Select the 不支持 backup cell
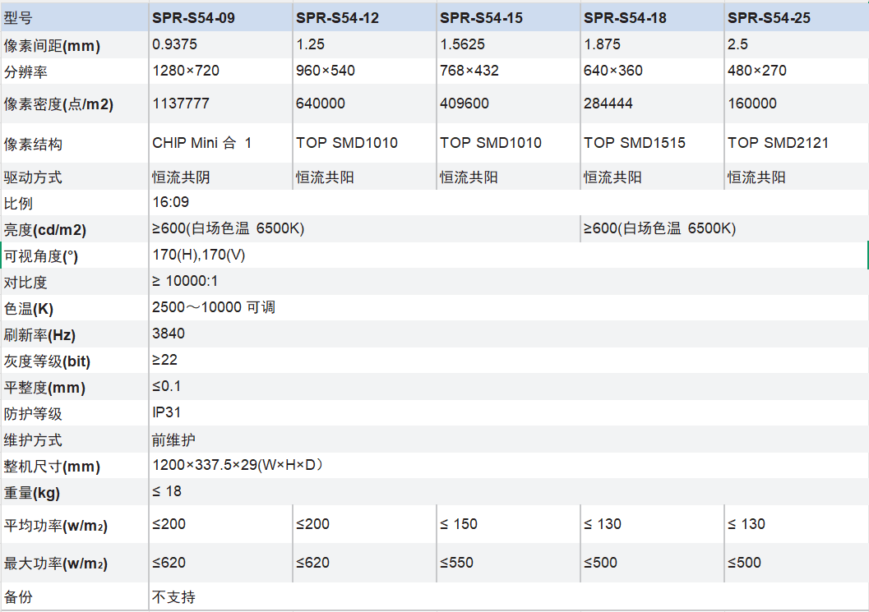Image resolution: width=869 pixels, height=612 pixels. point(508,596)
